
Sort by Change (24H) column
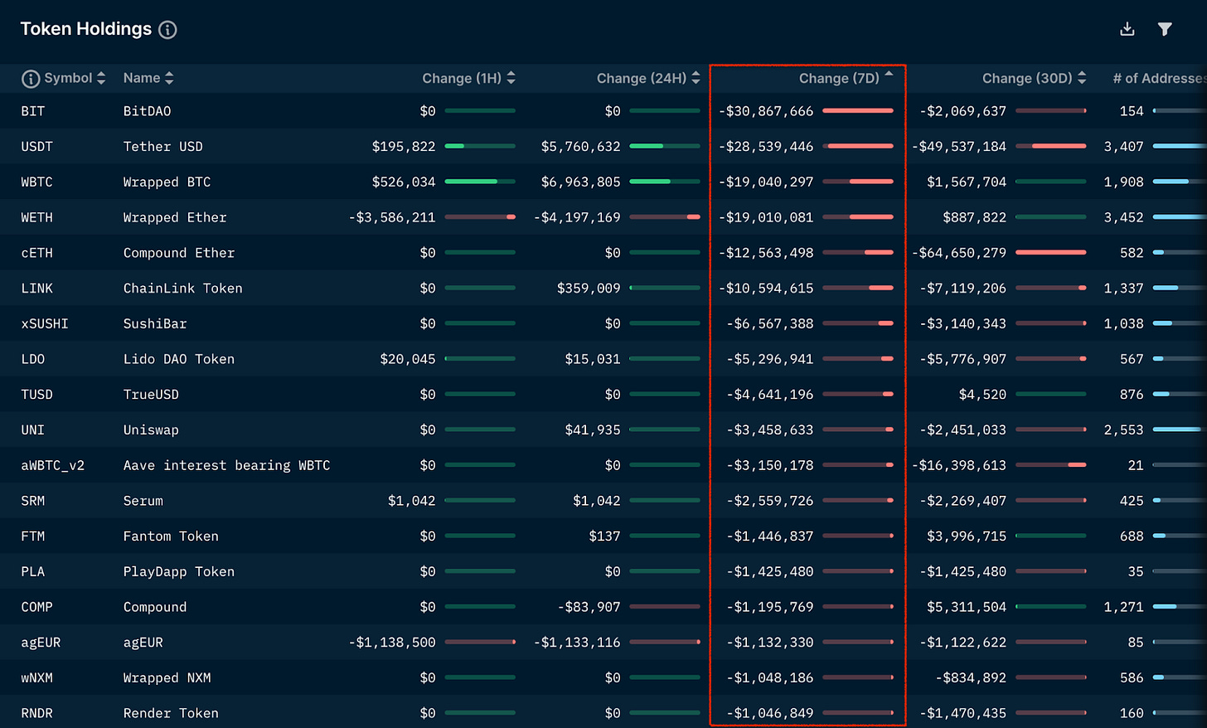[648, 78]
